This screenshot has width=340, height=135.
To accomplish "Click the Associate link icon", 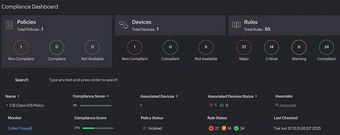I will click(277, 105).
